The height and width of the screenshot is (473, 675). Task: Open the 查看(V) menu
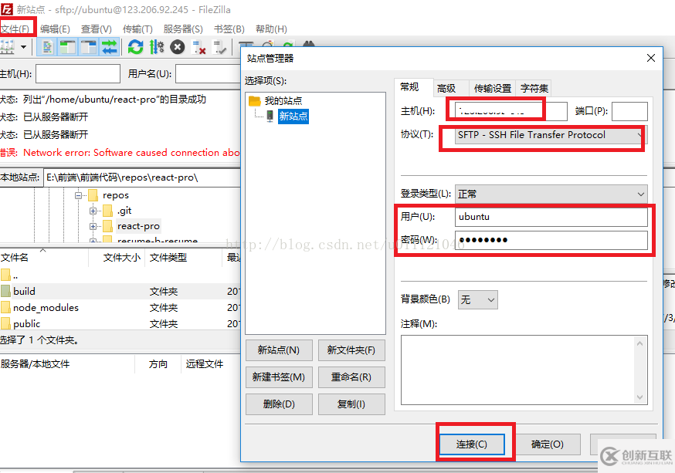97,29
